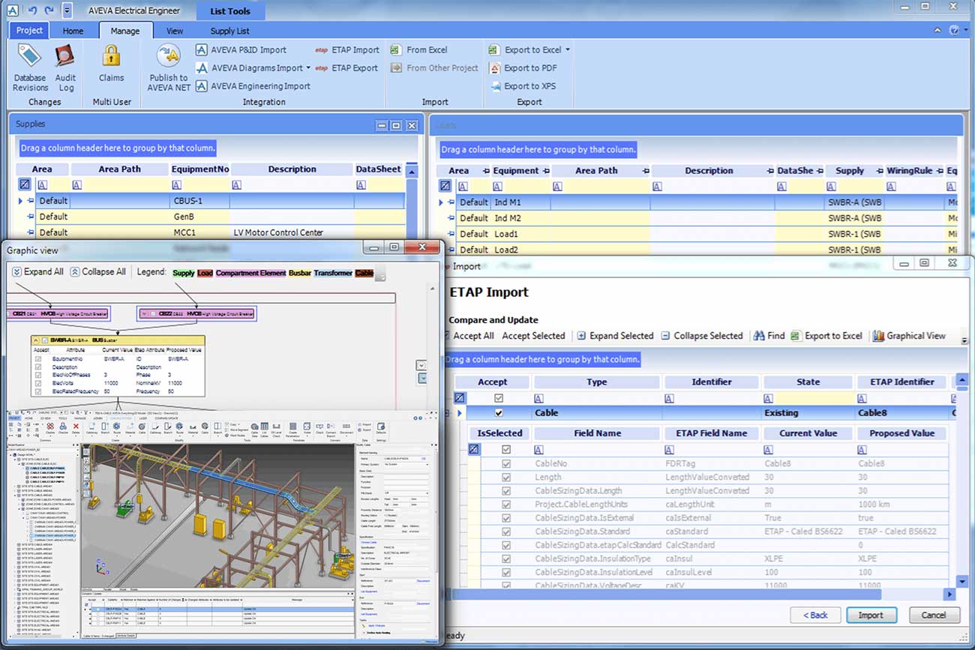Screen dimensions: 975x650
Task: Click Expand All in Graphic view
Action: click(37, 272)
